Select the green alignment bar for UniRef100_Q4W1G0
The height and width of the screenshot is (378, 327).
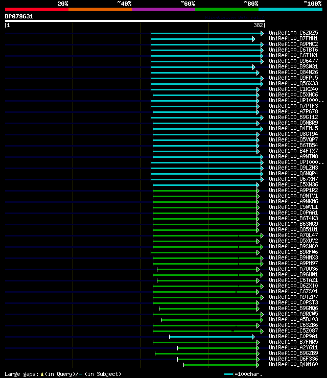click(221, 365)
